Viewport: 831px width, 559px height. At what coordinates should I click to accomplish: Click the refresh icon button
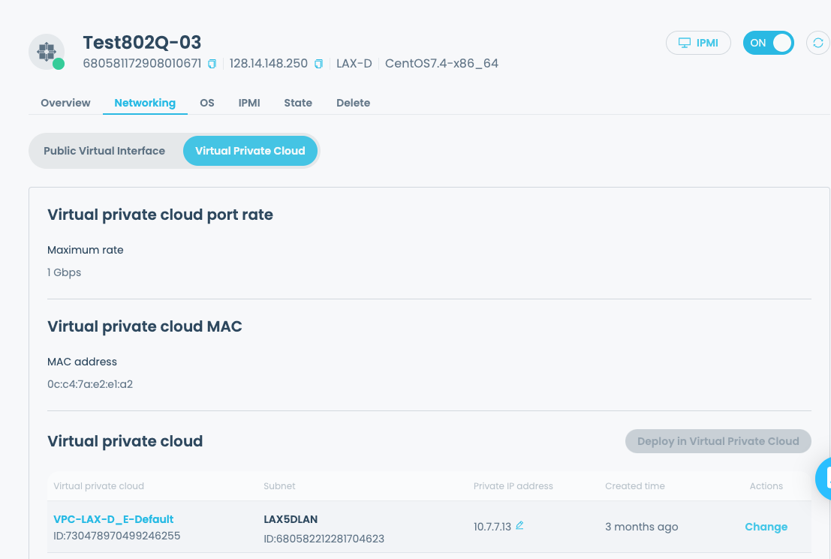coord(817,43)
